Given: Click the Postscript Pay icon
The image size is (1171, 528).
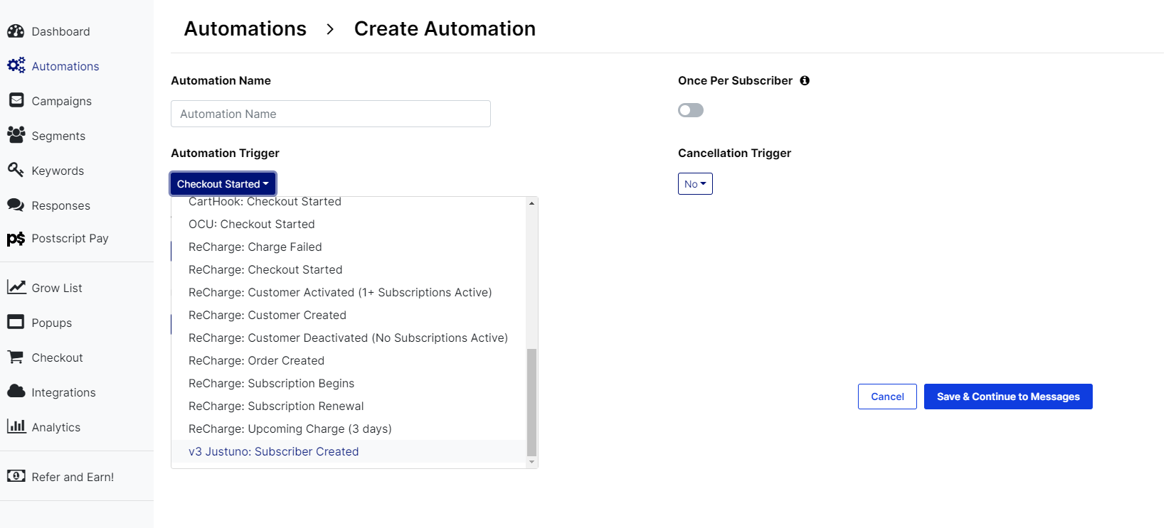Looking at the screenshot, I should [16, 239].
